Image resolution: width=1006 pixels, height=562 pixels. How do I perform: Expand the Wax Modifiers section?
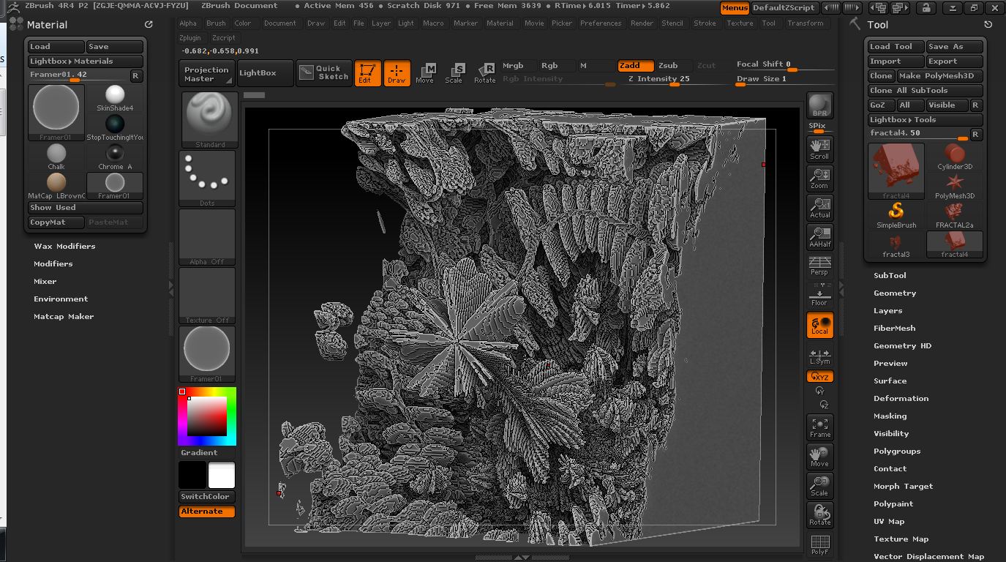tap(64, 246)
